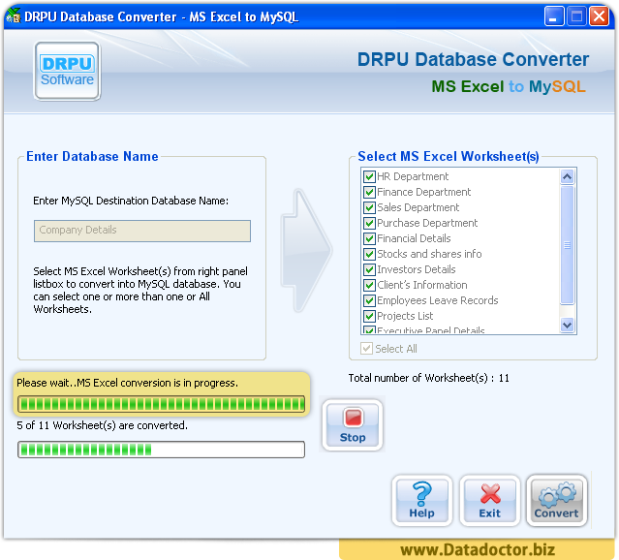The width and height of the screenshot is (619, 560).
Task: Toggle the Projects List checkbox
Action: pos(369,316)
